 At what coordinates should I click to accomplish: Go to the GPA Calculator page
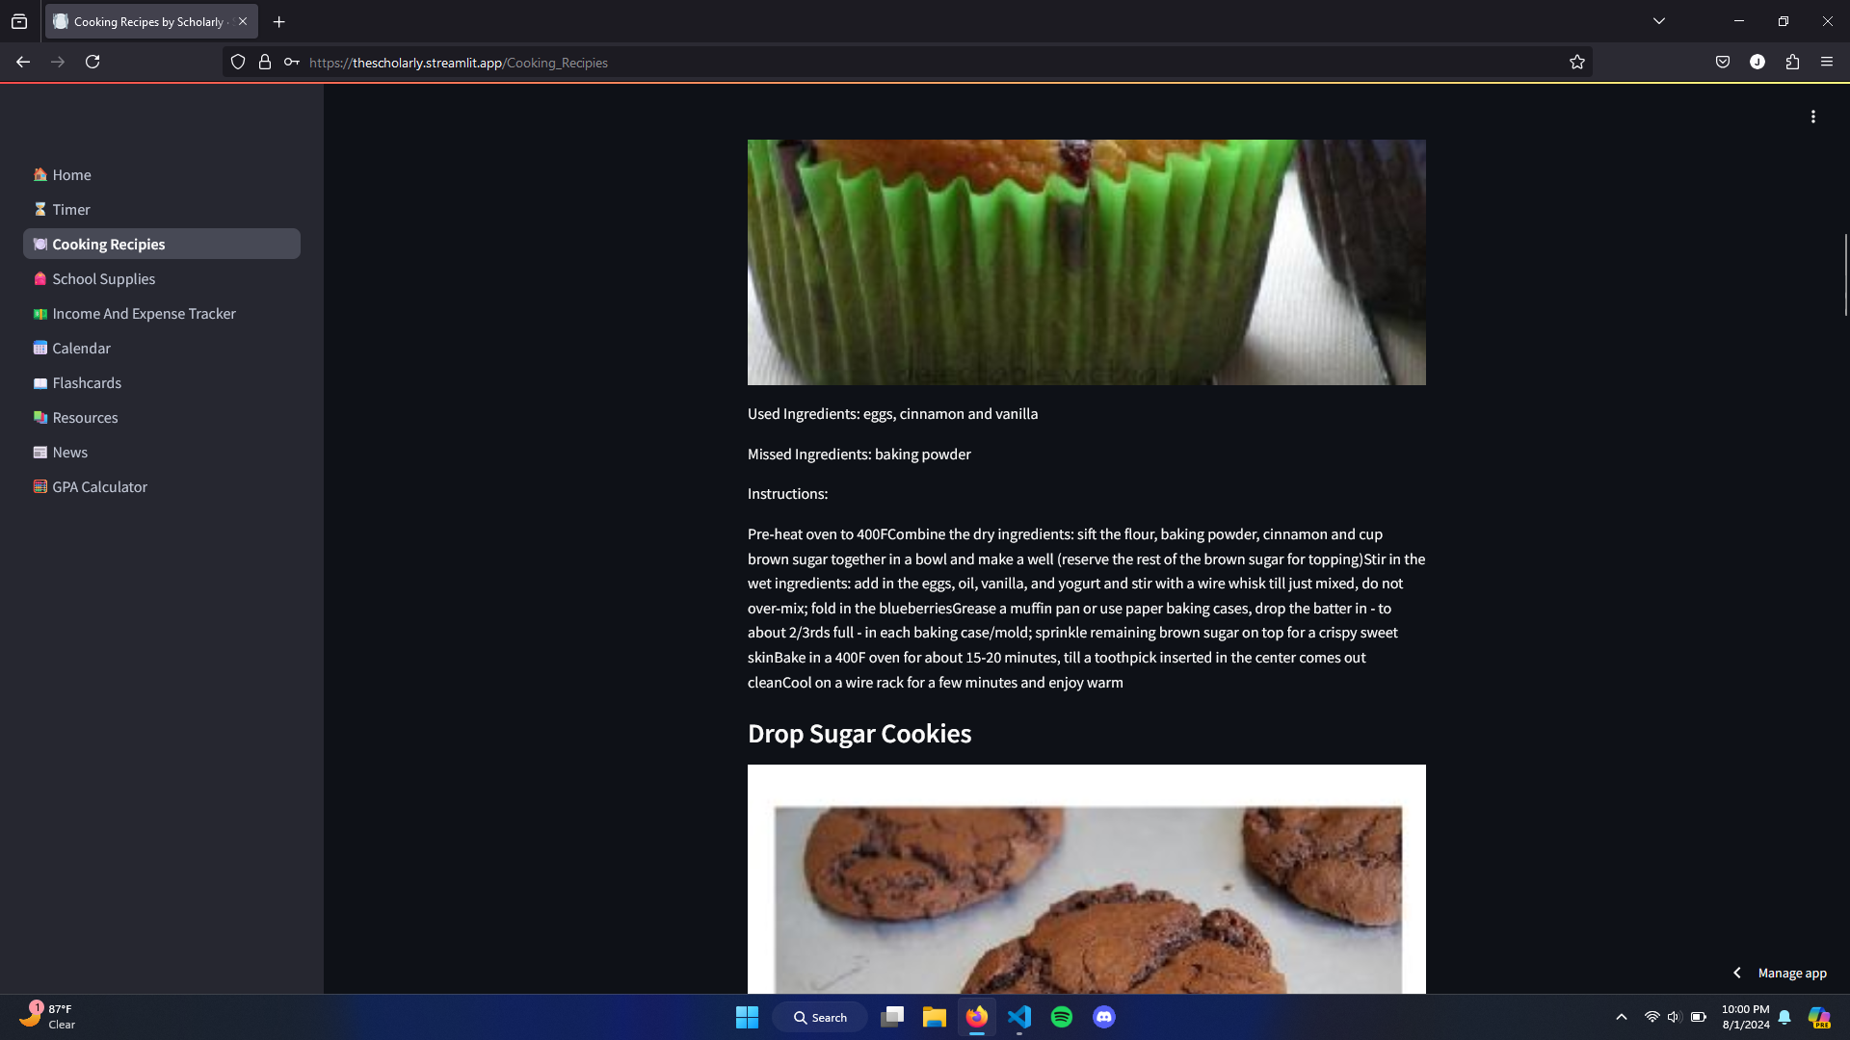tap(99, 487)
